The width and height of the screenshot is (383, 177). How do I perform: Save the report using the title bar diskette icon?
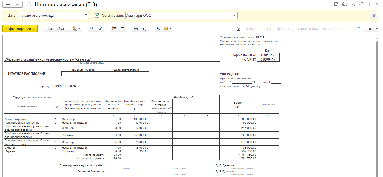coord(336,4)
